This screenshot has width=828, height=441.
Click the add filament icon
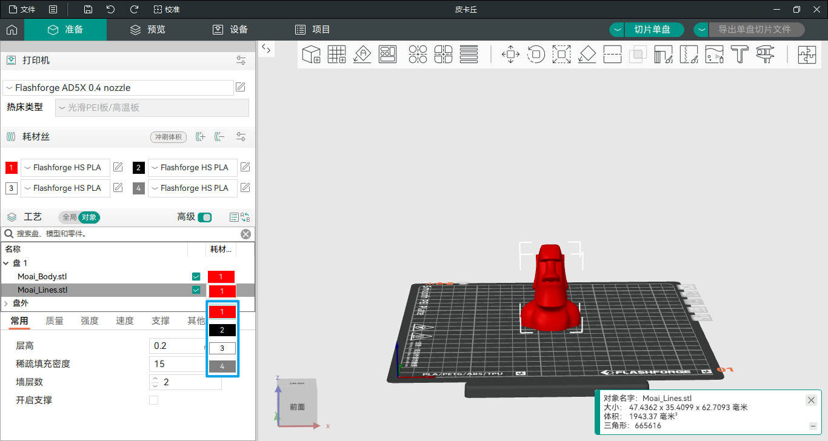[x=201, y=137]
